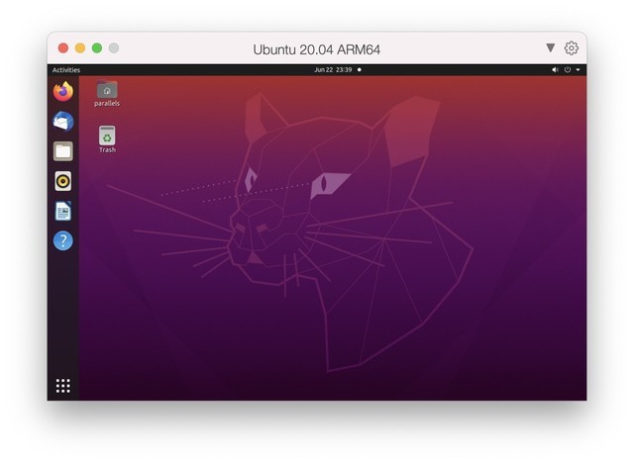This screenshot has width=634, height=463.
Task: Show Applications grid at dock bottom
Action: click(x=63, y=386)
